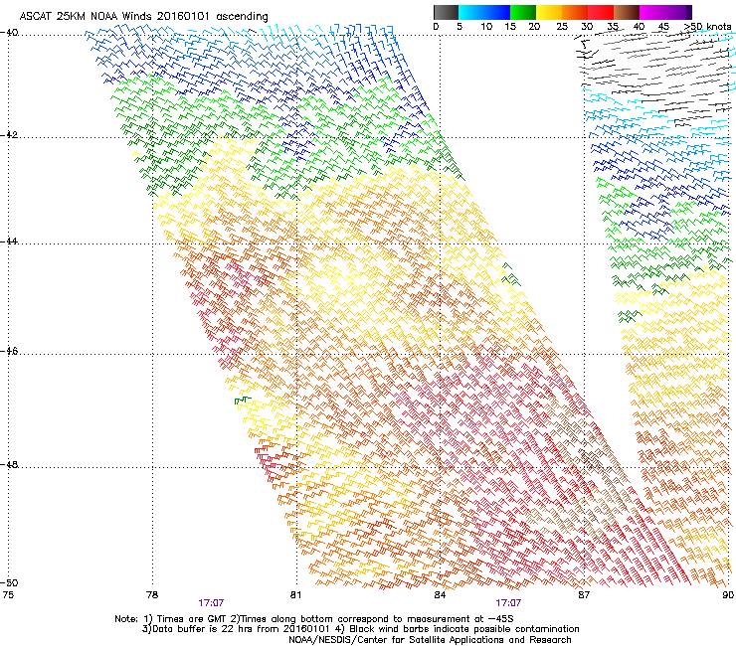
Task: Click the title 'ASCAT 25KM NOAA Winds 20160101 ascending'
Action: tap(143, 17)
